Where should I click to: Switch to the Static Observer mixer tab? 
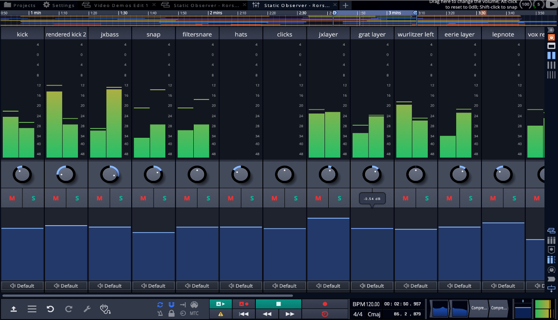pyautogui.click(x=294, y=5)
